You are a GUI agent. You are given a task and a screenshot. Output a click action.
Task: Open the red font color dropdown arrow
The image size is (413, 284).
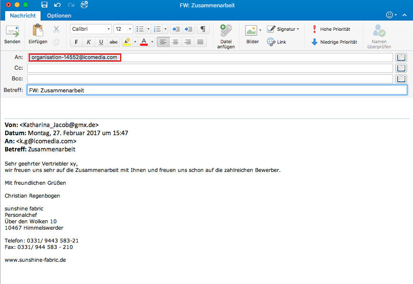tap(152, 42)
